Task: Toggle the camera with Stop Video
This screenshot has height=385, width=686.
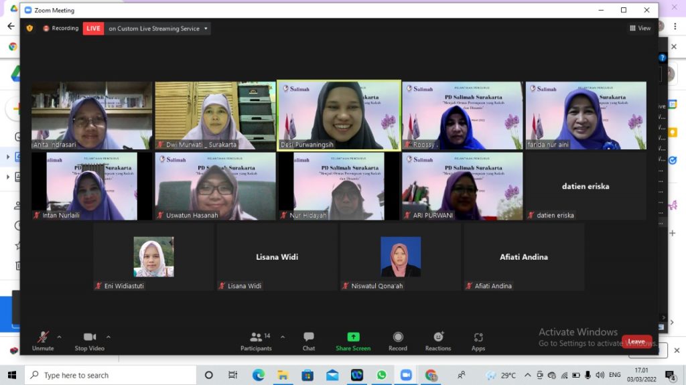Action: pos(90,341)
